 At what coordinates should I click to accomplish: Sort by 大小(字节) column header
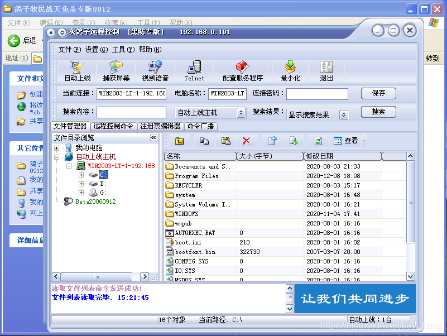pyautogui.click(x=270, y=156)
